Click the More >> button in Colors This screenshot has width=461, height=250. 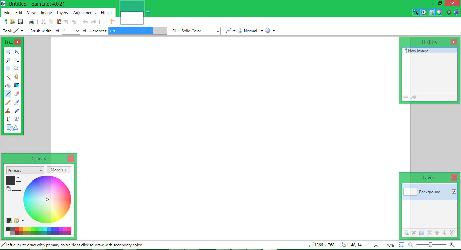pyautogui.click(x=59, y=170)
